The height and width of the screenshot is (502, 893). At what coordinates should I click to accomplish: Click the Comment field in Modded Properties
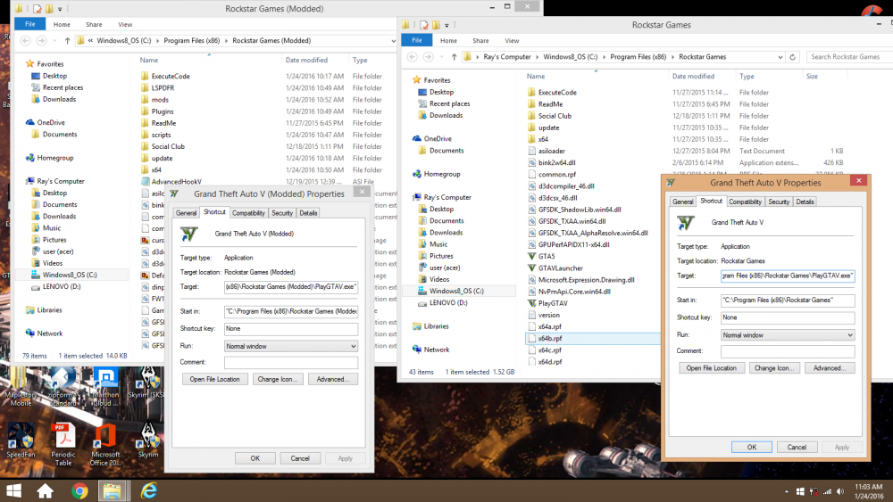point(291,363)
